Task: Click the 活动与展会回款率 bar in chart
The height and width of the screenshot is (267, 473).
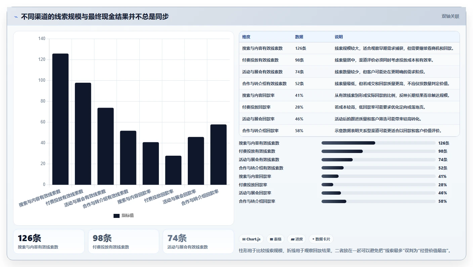Action: pos(196,161)
